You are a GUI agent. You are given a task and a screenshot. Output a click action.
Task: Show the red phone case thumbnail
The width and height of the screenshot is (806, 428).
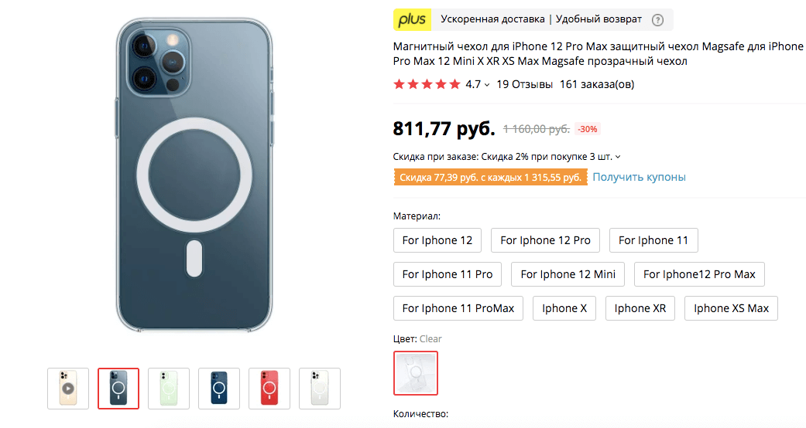pyautogui.click(x=269, y=388)
